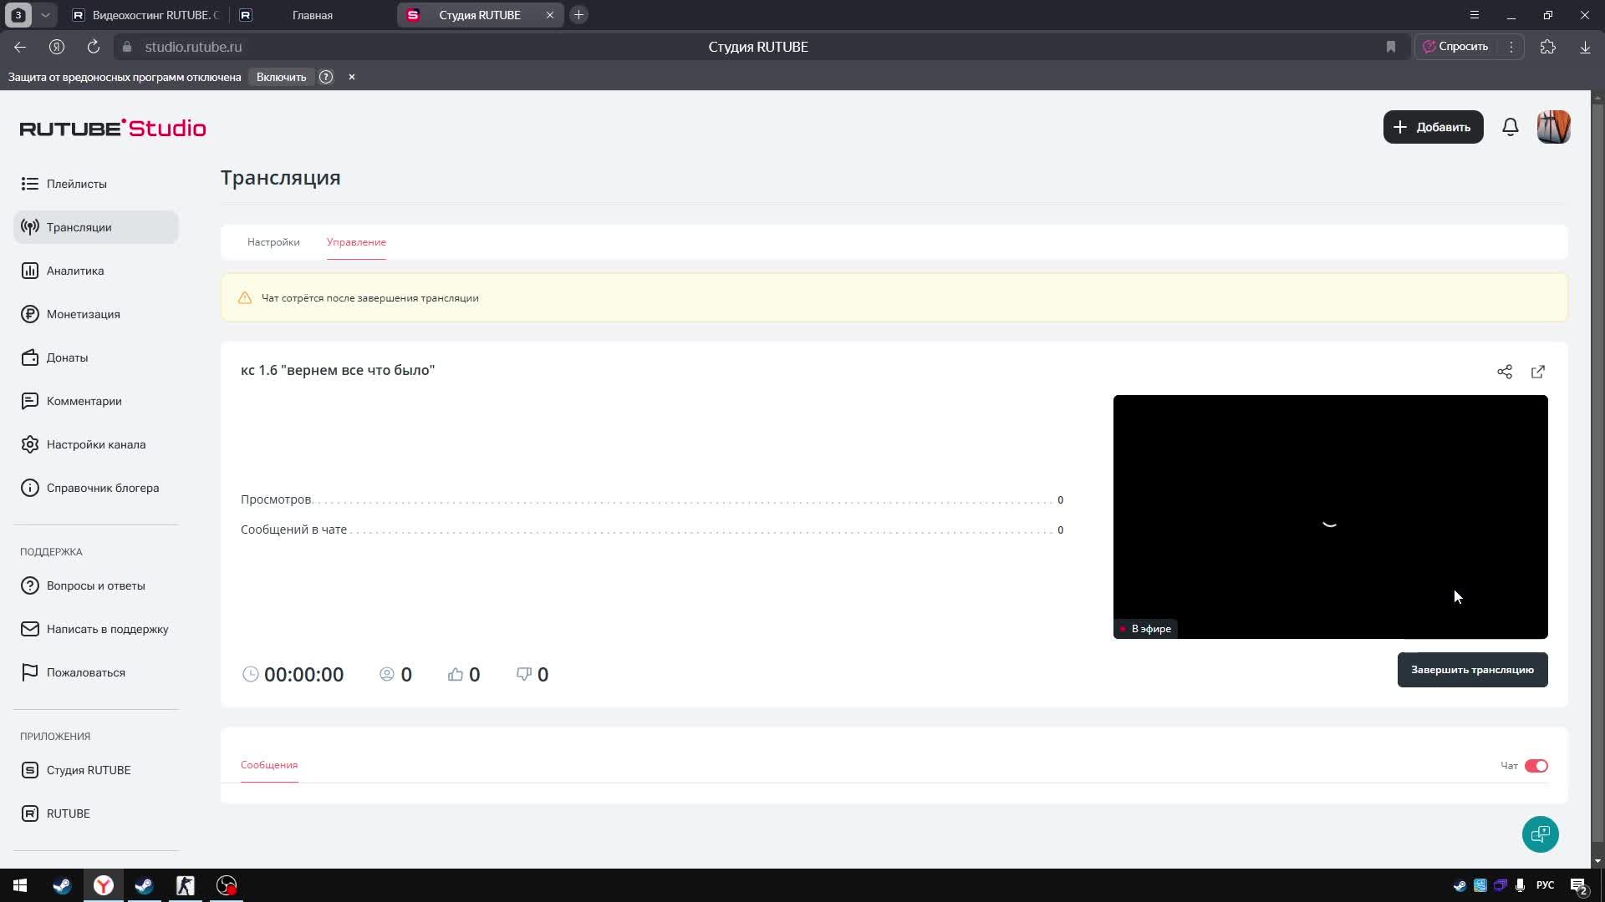Open user avatar menu

(1554, 127)
